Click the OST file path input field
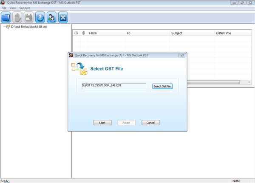The height and width of the screenshot is (183, 255). point(114,86)
